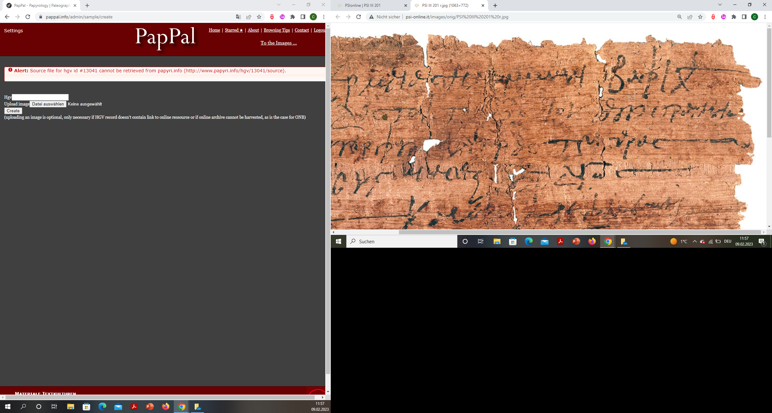
Task: Click the psi-online.it image URL in address bar
Action: coord(457,17)
